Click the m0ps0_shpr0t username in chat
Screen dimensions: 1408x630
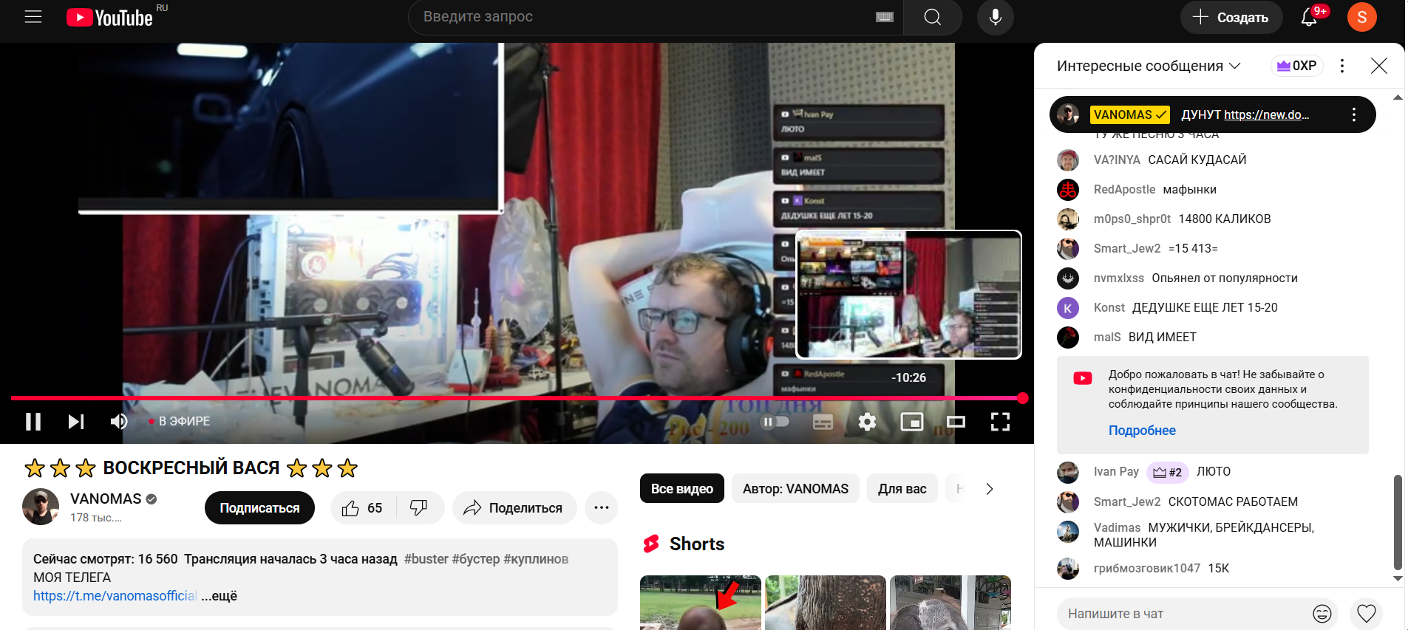[1132, 219]
